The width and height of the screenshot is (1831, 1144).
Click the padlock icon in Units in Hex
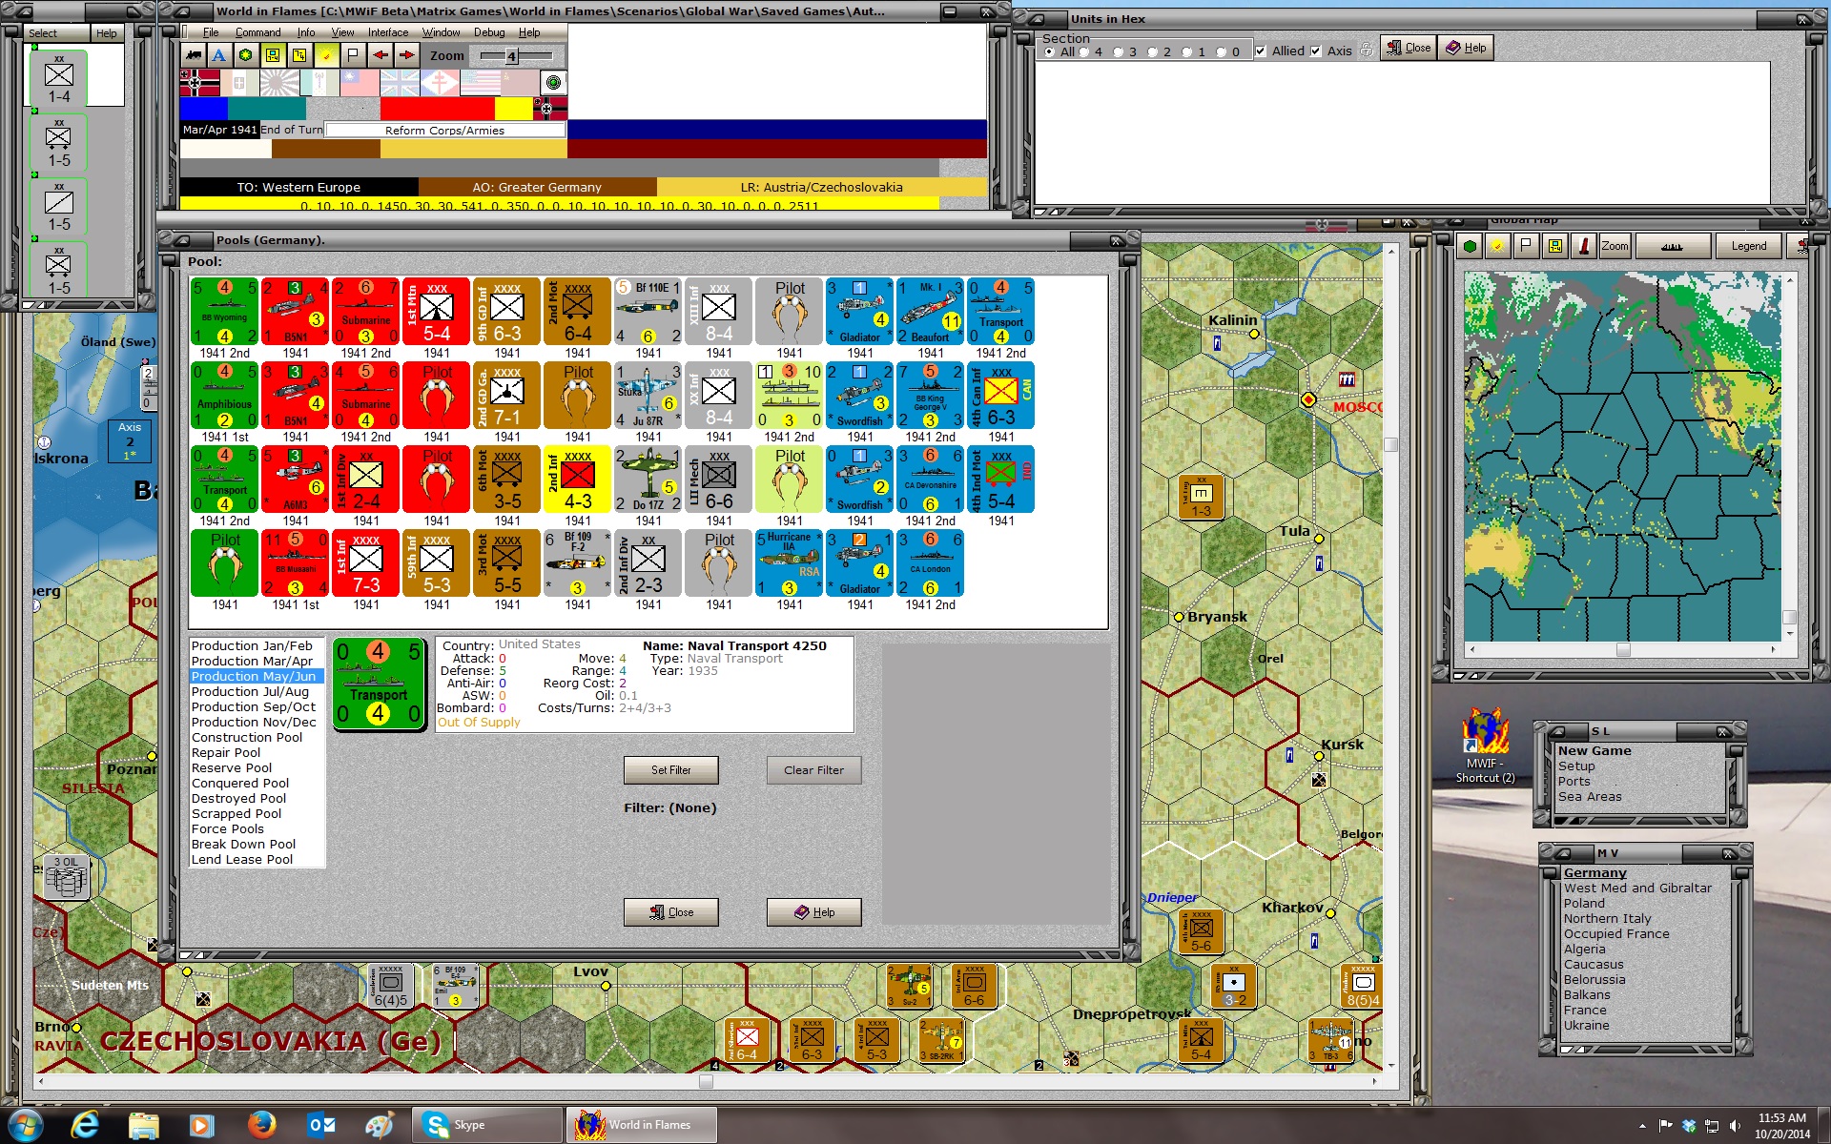click(1367, 50)
